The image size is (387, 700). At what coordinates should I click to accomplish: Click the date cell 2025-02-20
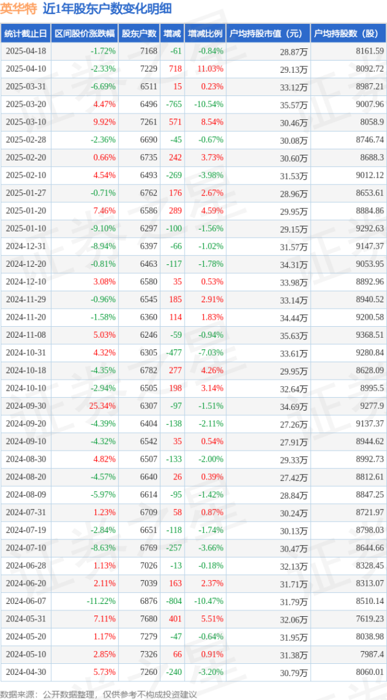[26, 157]
